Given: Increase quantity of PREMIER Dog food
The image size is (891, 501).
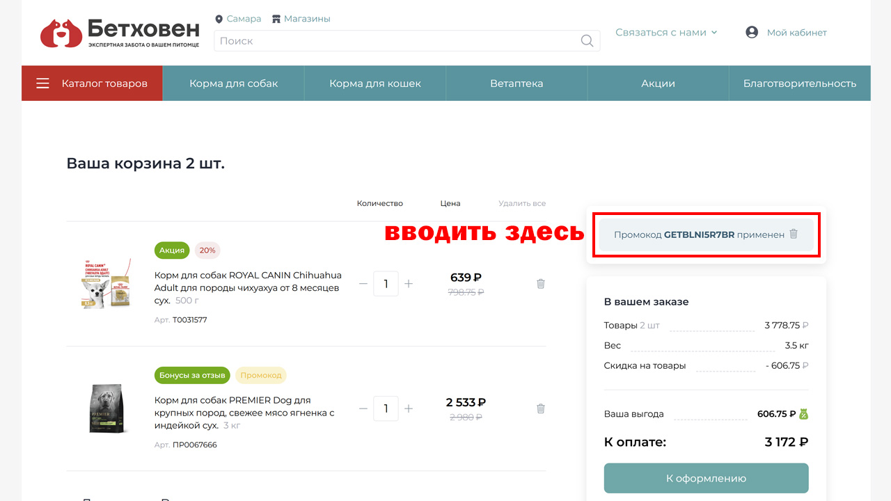Looking at the screenshot, I should (409, 408).
